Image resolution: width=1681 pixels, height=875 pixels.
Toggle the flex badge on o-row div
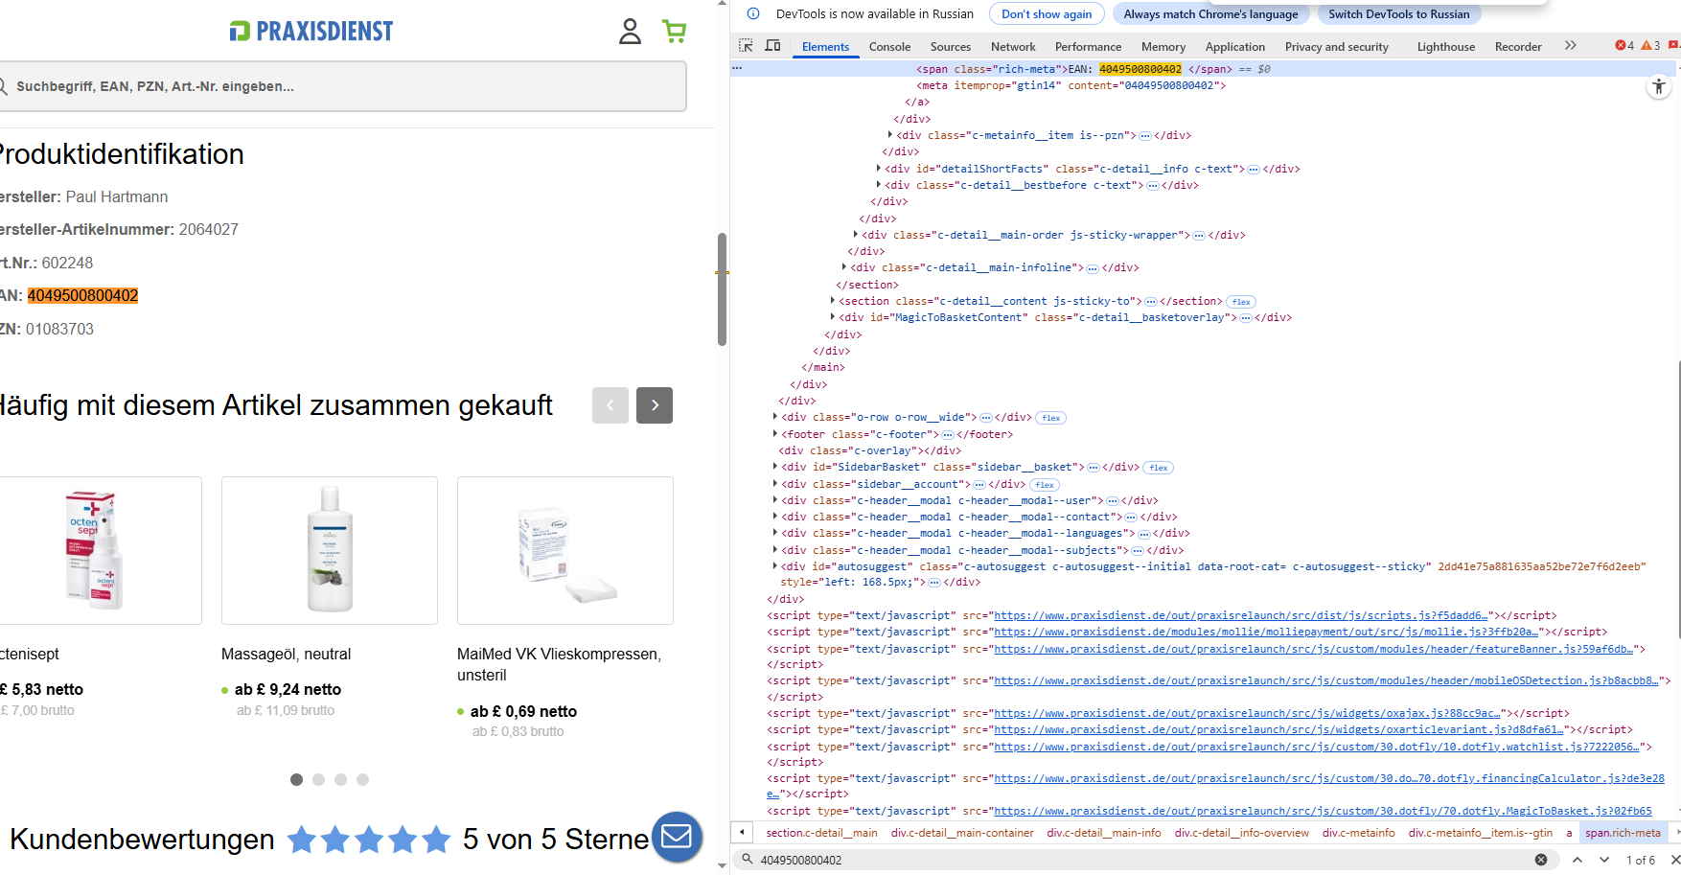coord(1051,418)
